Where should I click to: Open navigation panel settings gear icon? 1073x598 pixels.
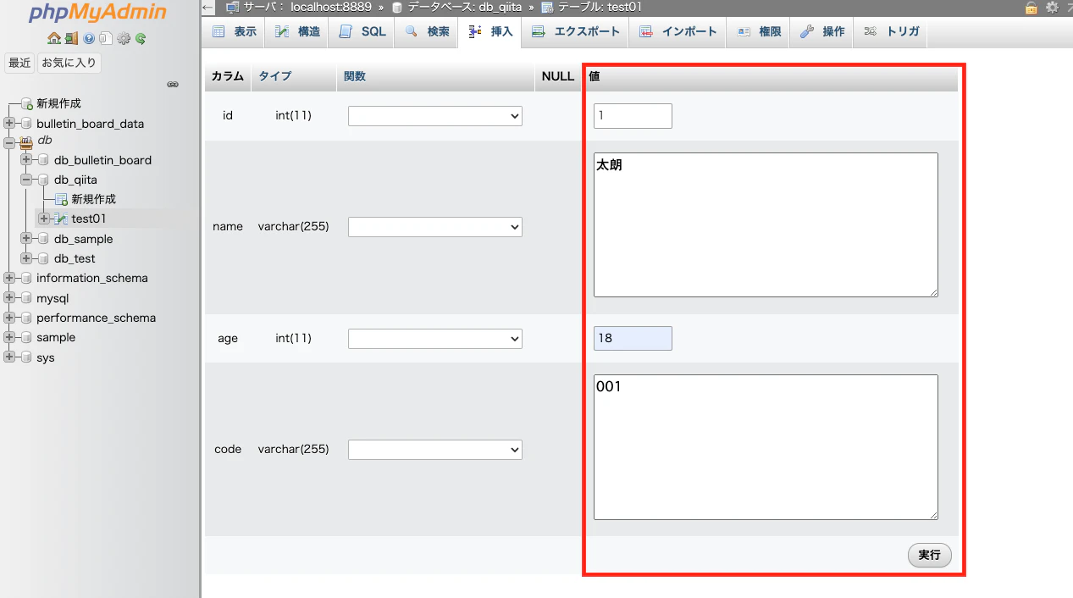123,39
